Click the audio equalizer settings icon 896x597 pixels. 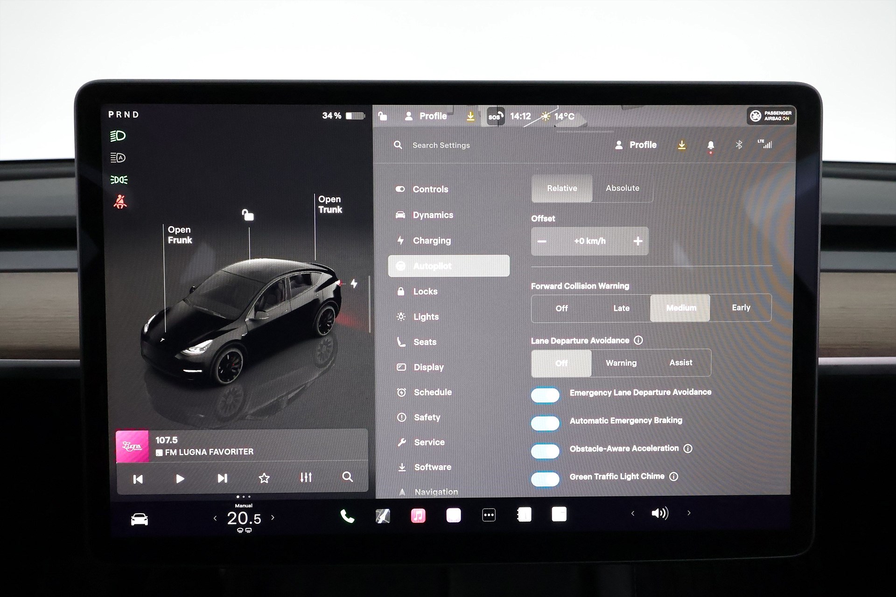[x=306, y=478]
